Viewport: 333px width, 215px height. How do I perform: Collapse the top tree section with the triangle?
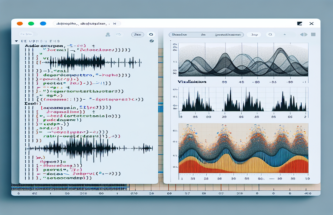point(16,40)
